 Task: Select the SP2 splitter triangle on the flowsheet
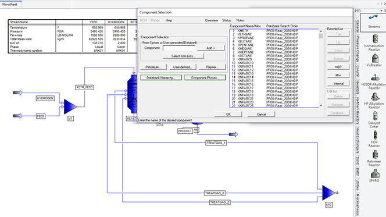point(328,193)
